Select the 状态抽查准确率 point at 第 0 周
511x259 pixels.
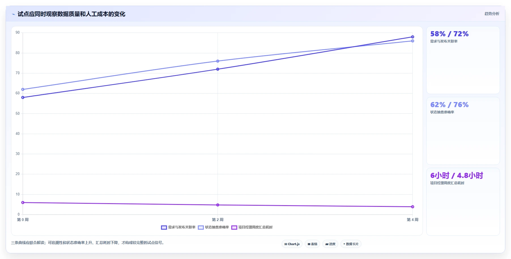point(23,89)
